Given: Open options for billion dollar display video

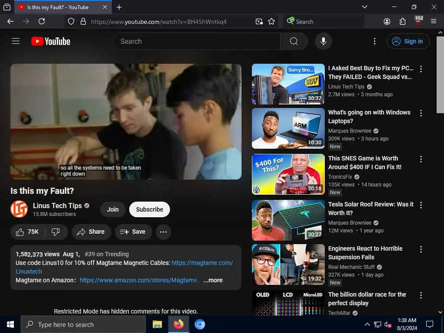Looking at the screenshot, I should (421, 295).
